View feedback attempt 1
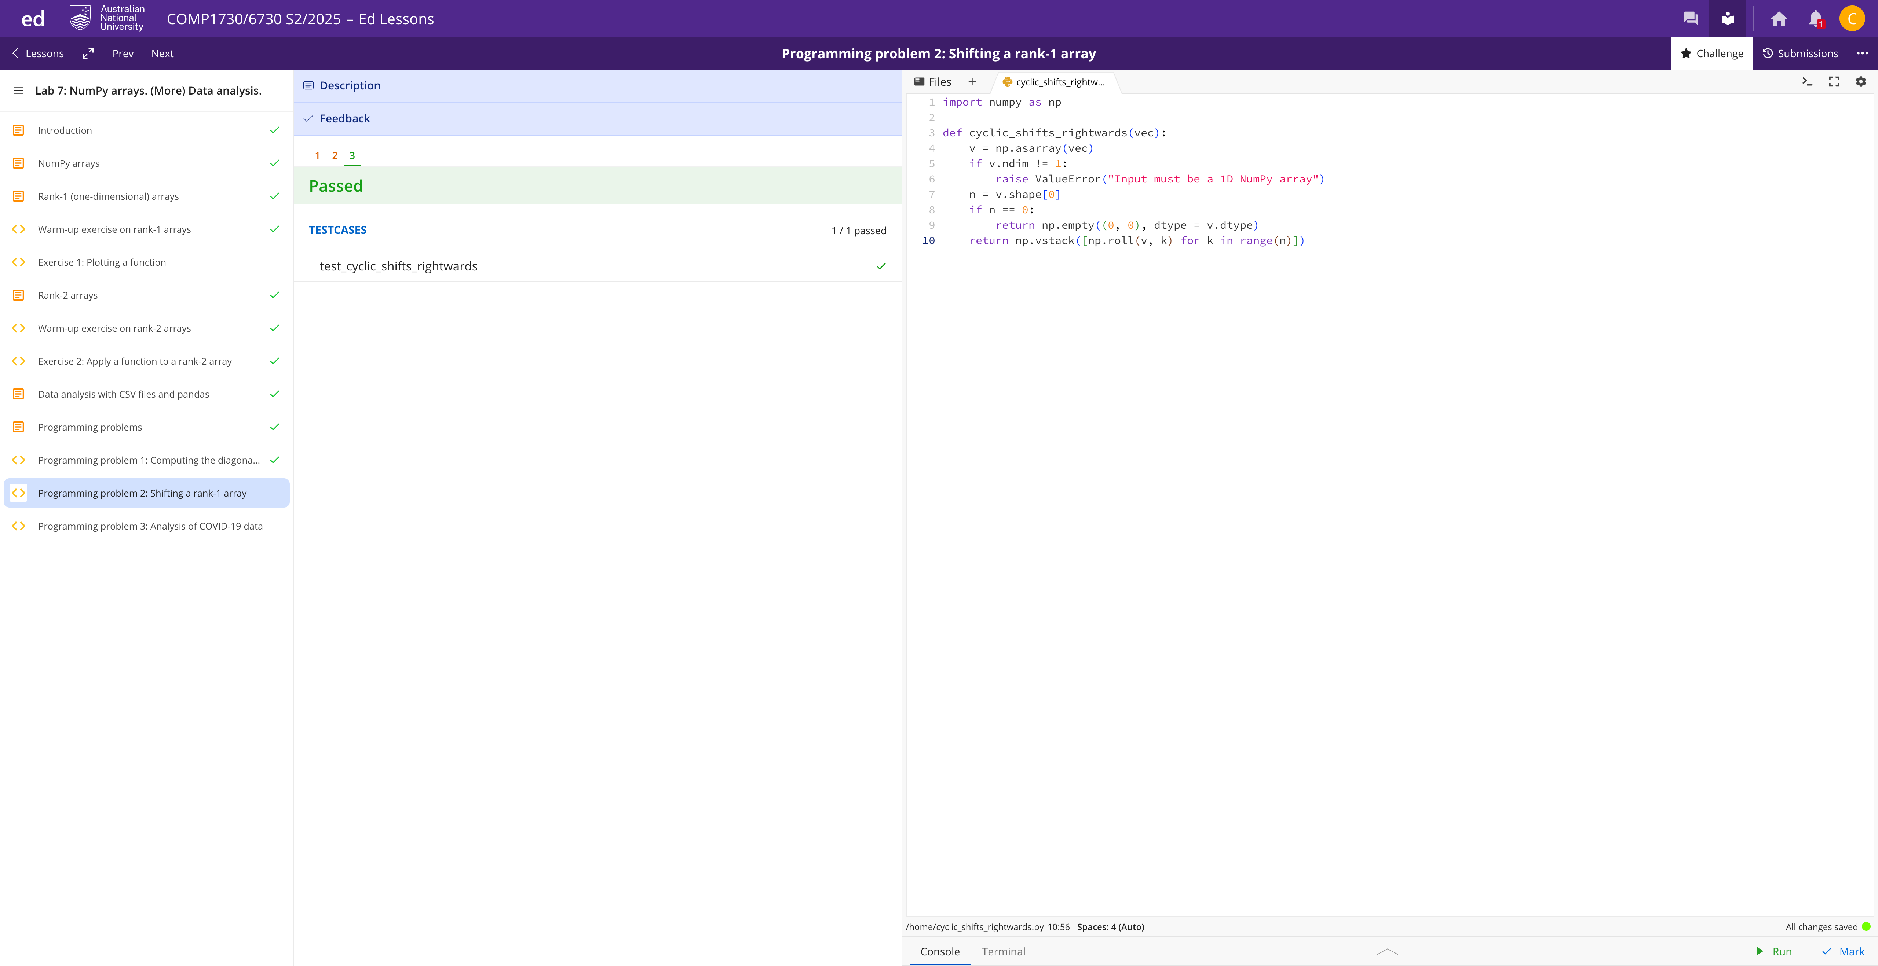This screenshot has width=1878, height=966. coord(317,155)
